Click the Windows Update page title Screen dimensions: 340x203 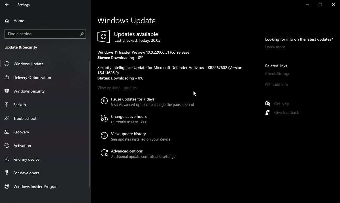[126, 21]
